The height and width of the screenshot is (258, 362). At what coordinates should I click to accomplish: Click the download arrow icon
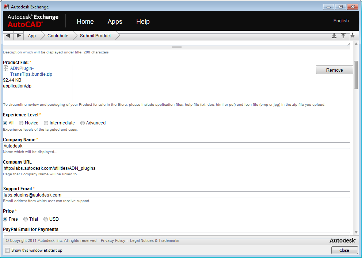point(334,35)
